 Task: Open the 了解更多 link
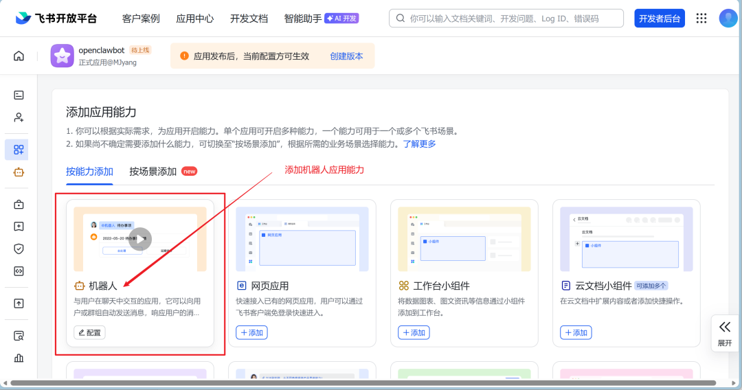coord(419,144)
